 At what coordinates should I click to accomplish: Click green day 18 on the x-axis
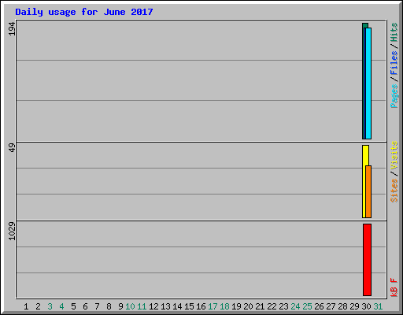[x=224, y=306]
